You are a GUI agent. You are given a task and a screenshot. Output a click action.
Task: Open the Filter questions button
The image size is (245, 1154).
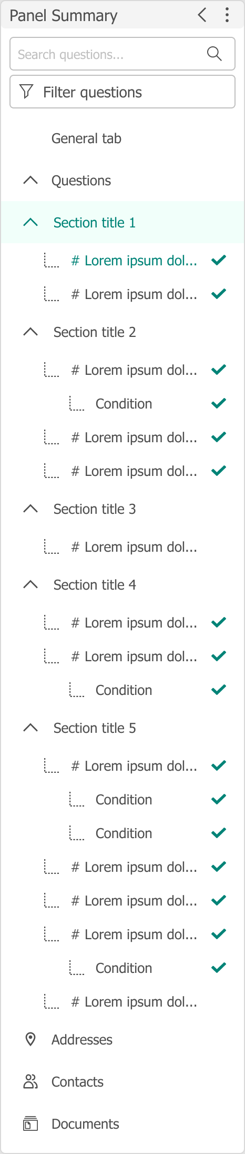(122, 92)
